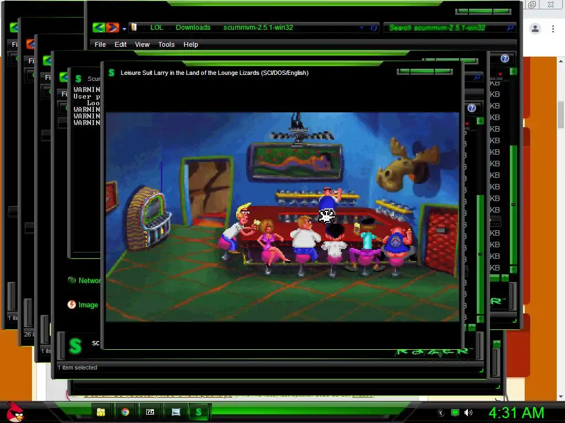The height and width of the screenshot is (423, 565).
Task: Open the upper red arrow column dropdown
Action: pos(500,74)
